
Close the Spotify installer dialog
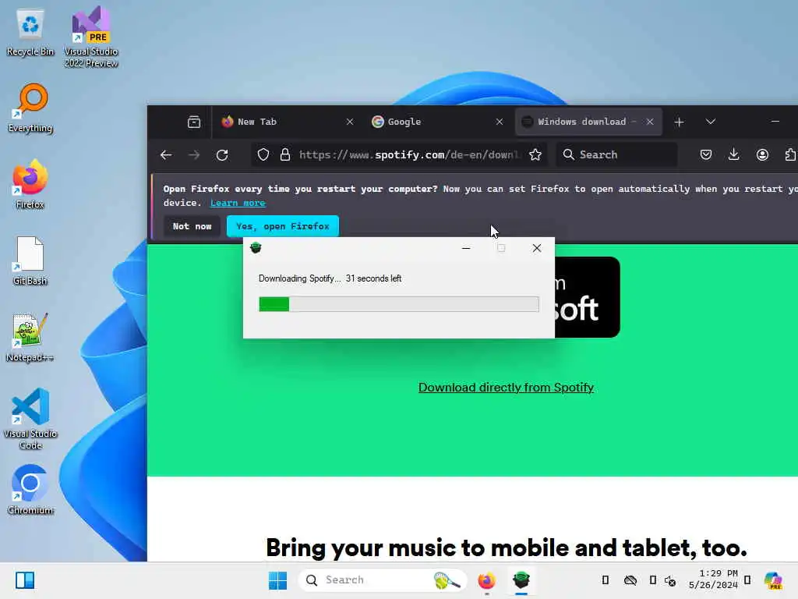[x=536, y=248]
